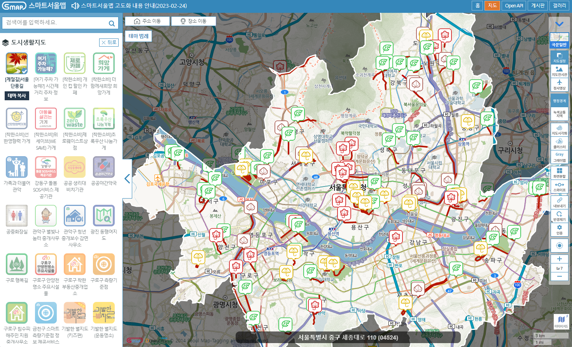572x347 pixels.
Task: Select the 서울 단풍길 theme icon
Action: pyautogui.click(x=17, y=63)
